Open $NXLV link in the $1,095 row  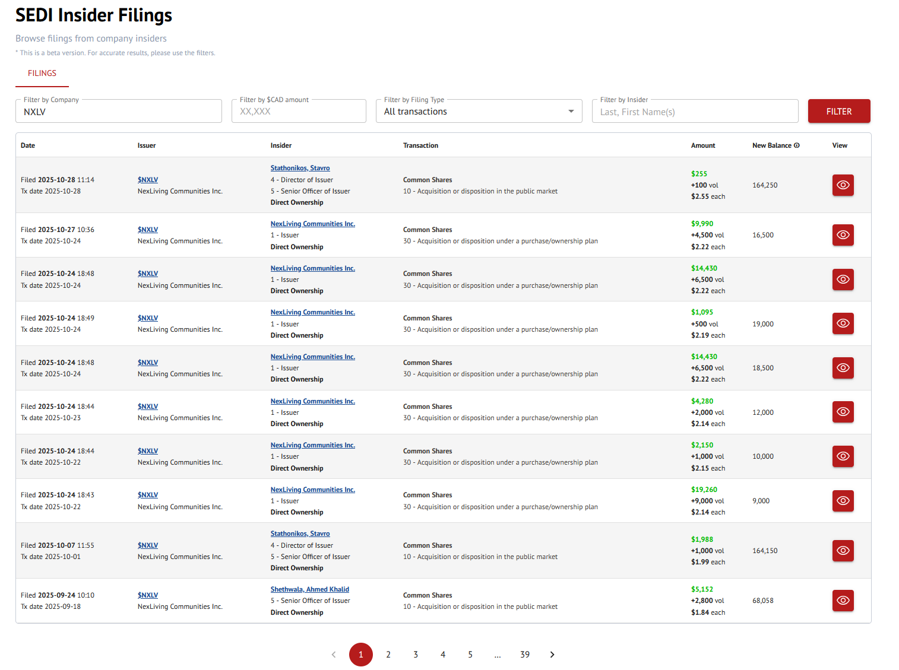148,318
